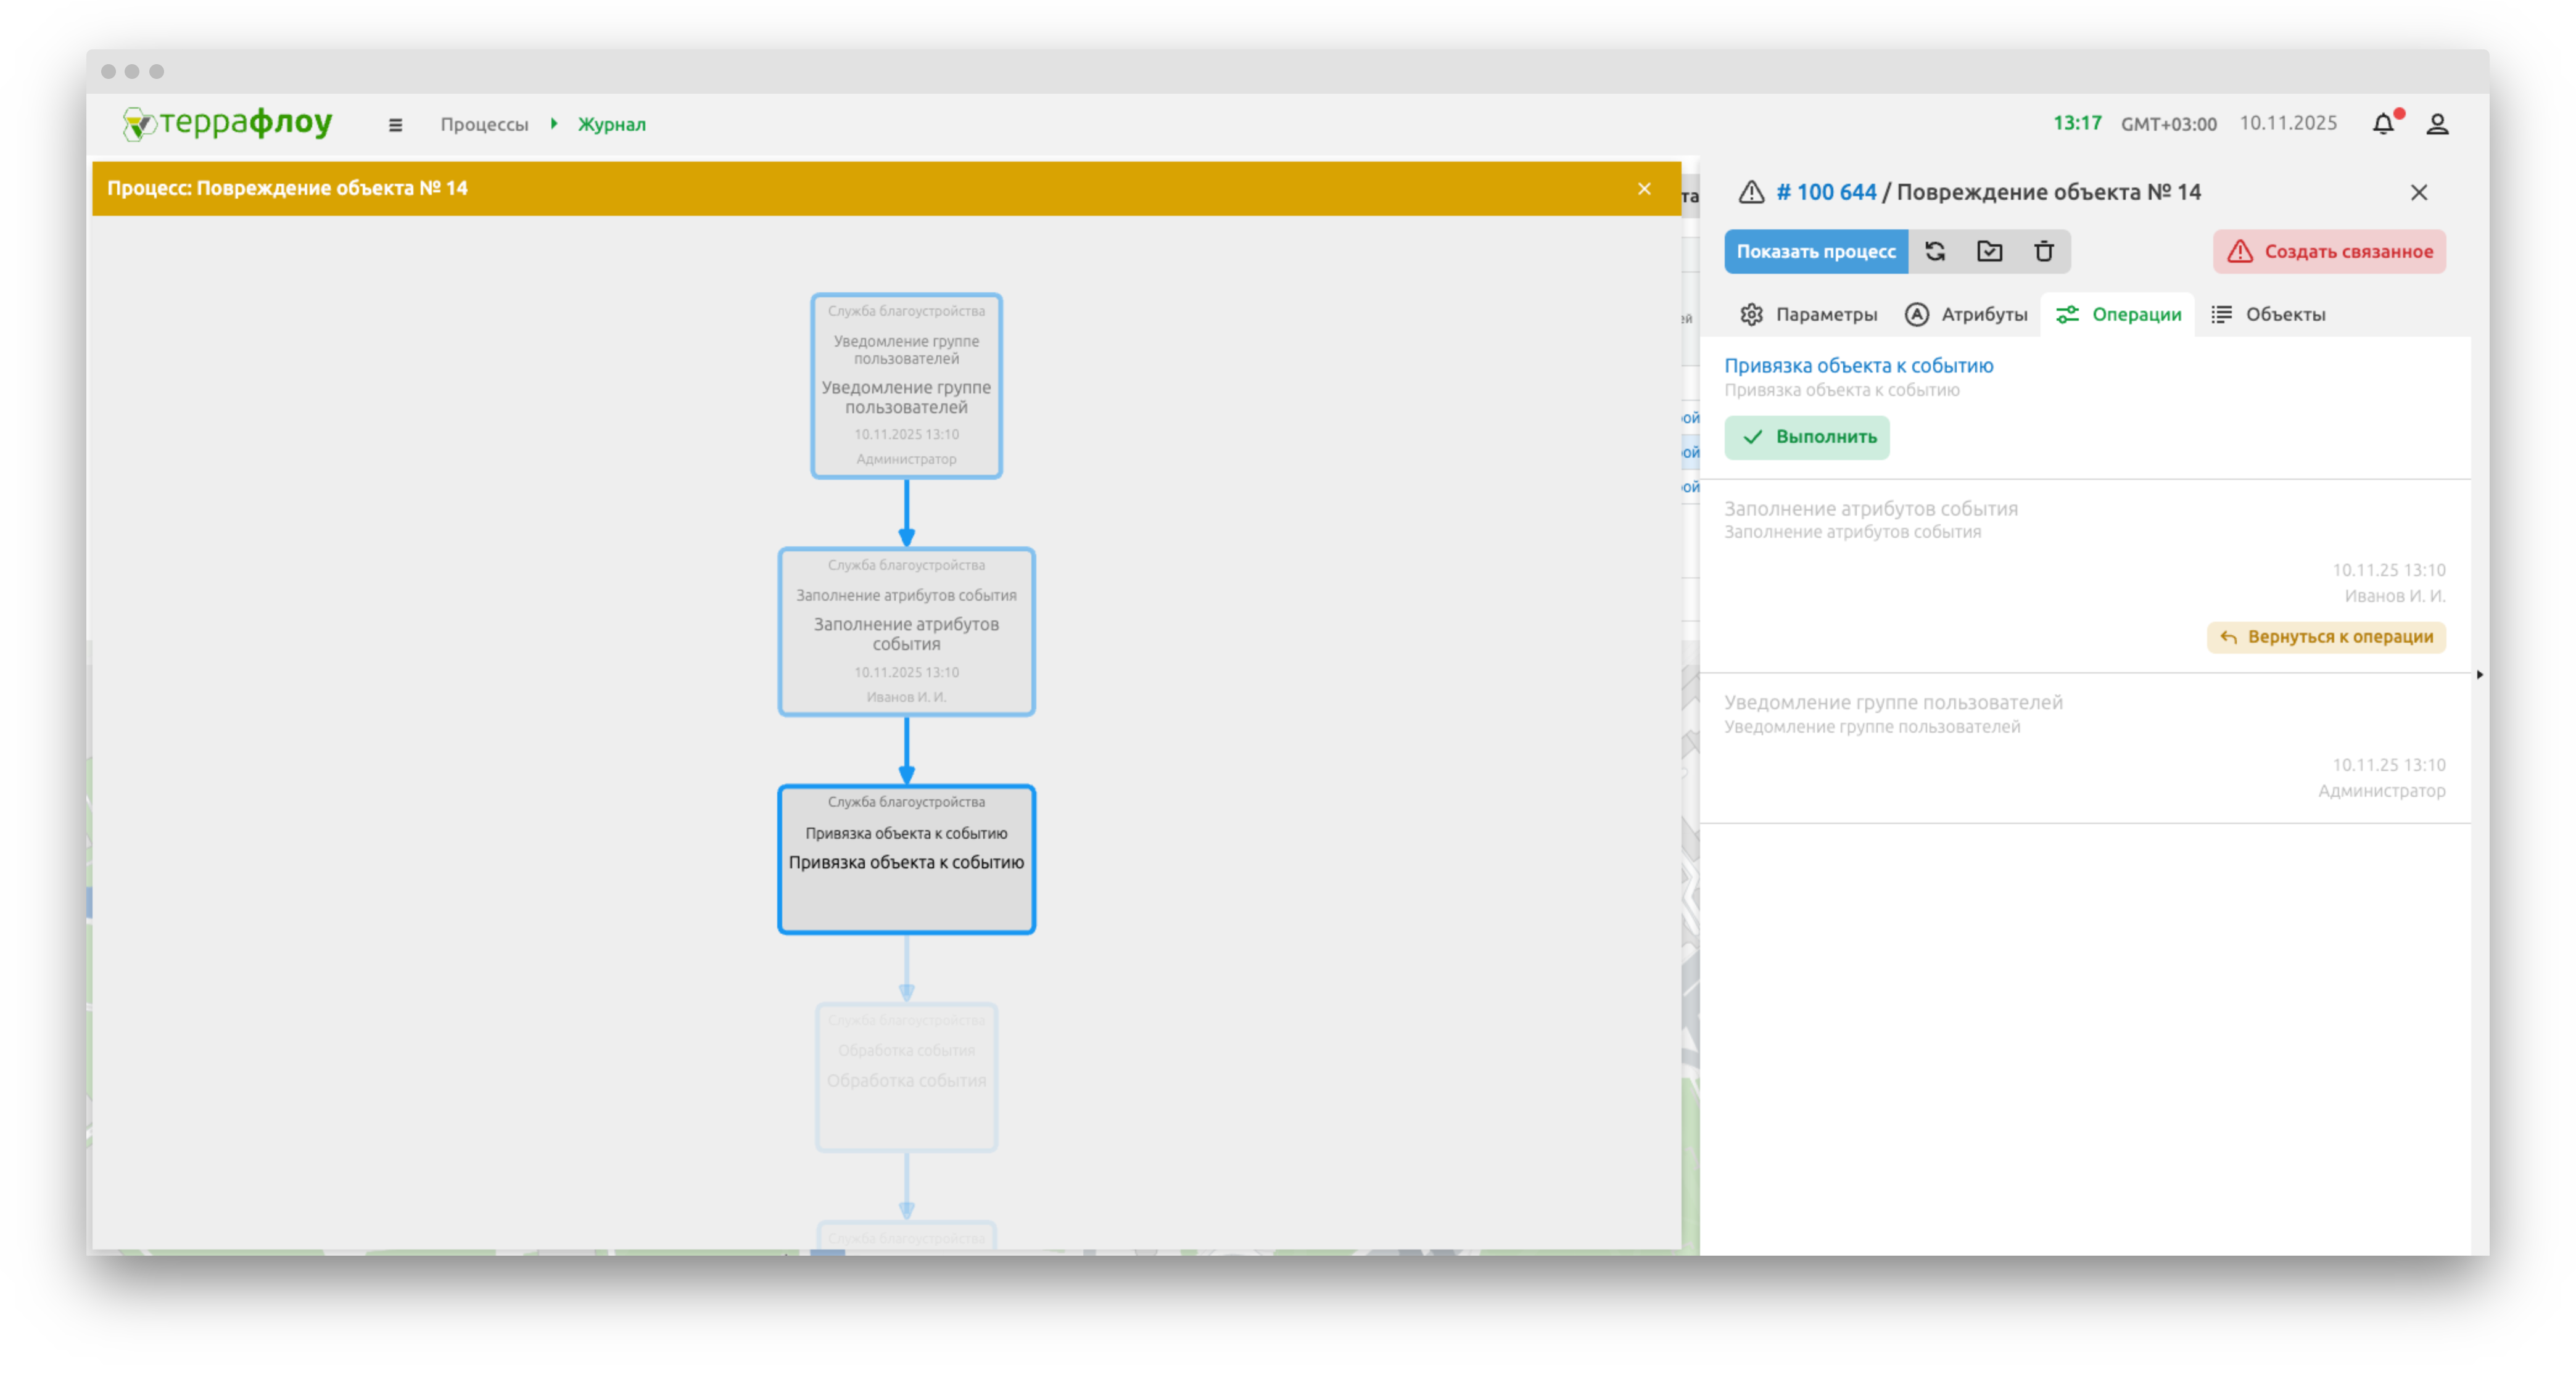Viewport: 2576px width, 1379px height.
Task: Click Администратор author in operations list
Action: pyautogui.click(x=2382, y=791)
